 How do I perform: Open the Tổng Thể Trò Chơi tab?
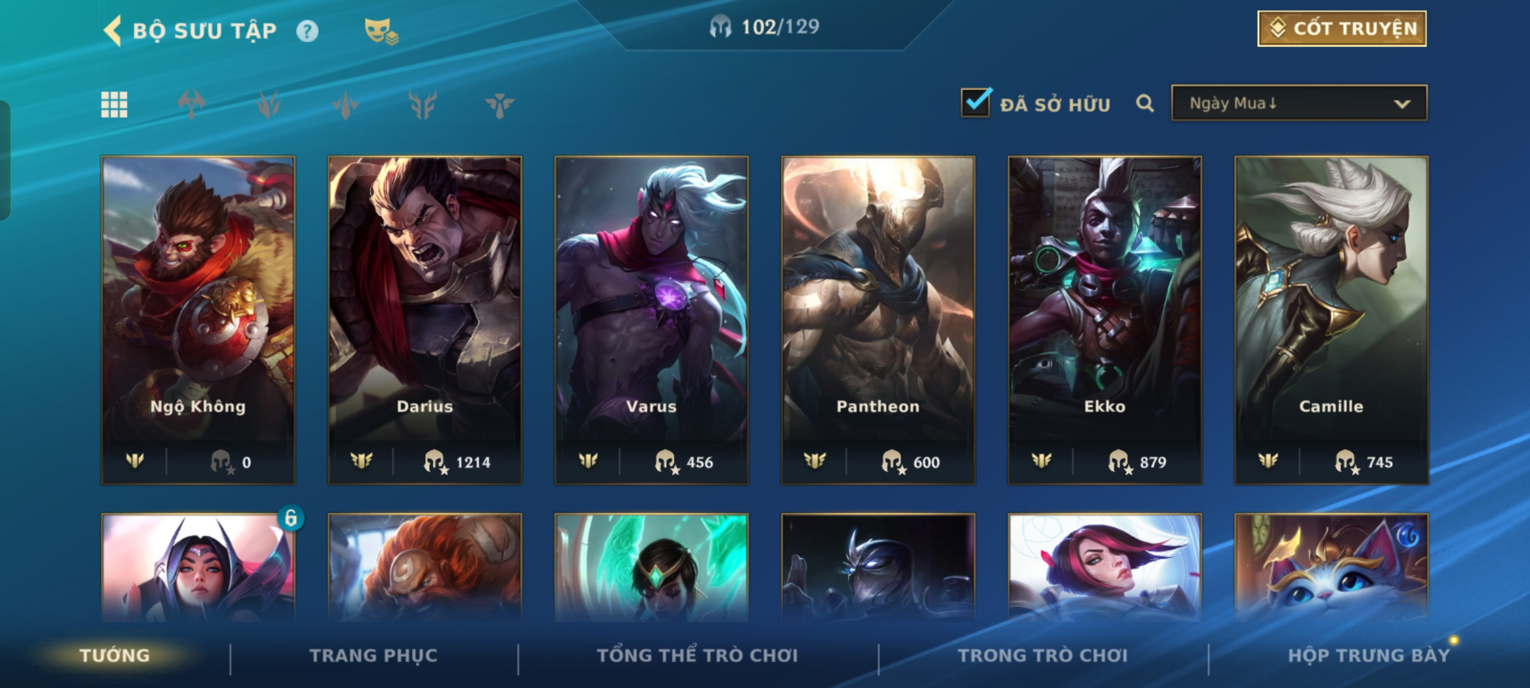click(x=697, y=656)
